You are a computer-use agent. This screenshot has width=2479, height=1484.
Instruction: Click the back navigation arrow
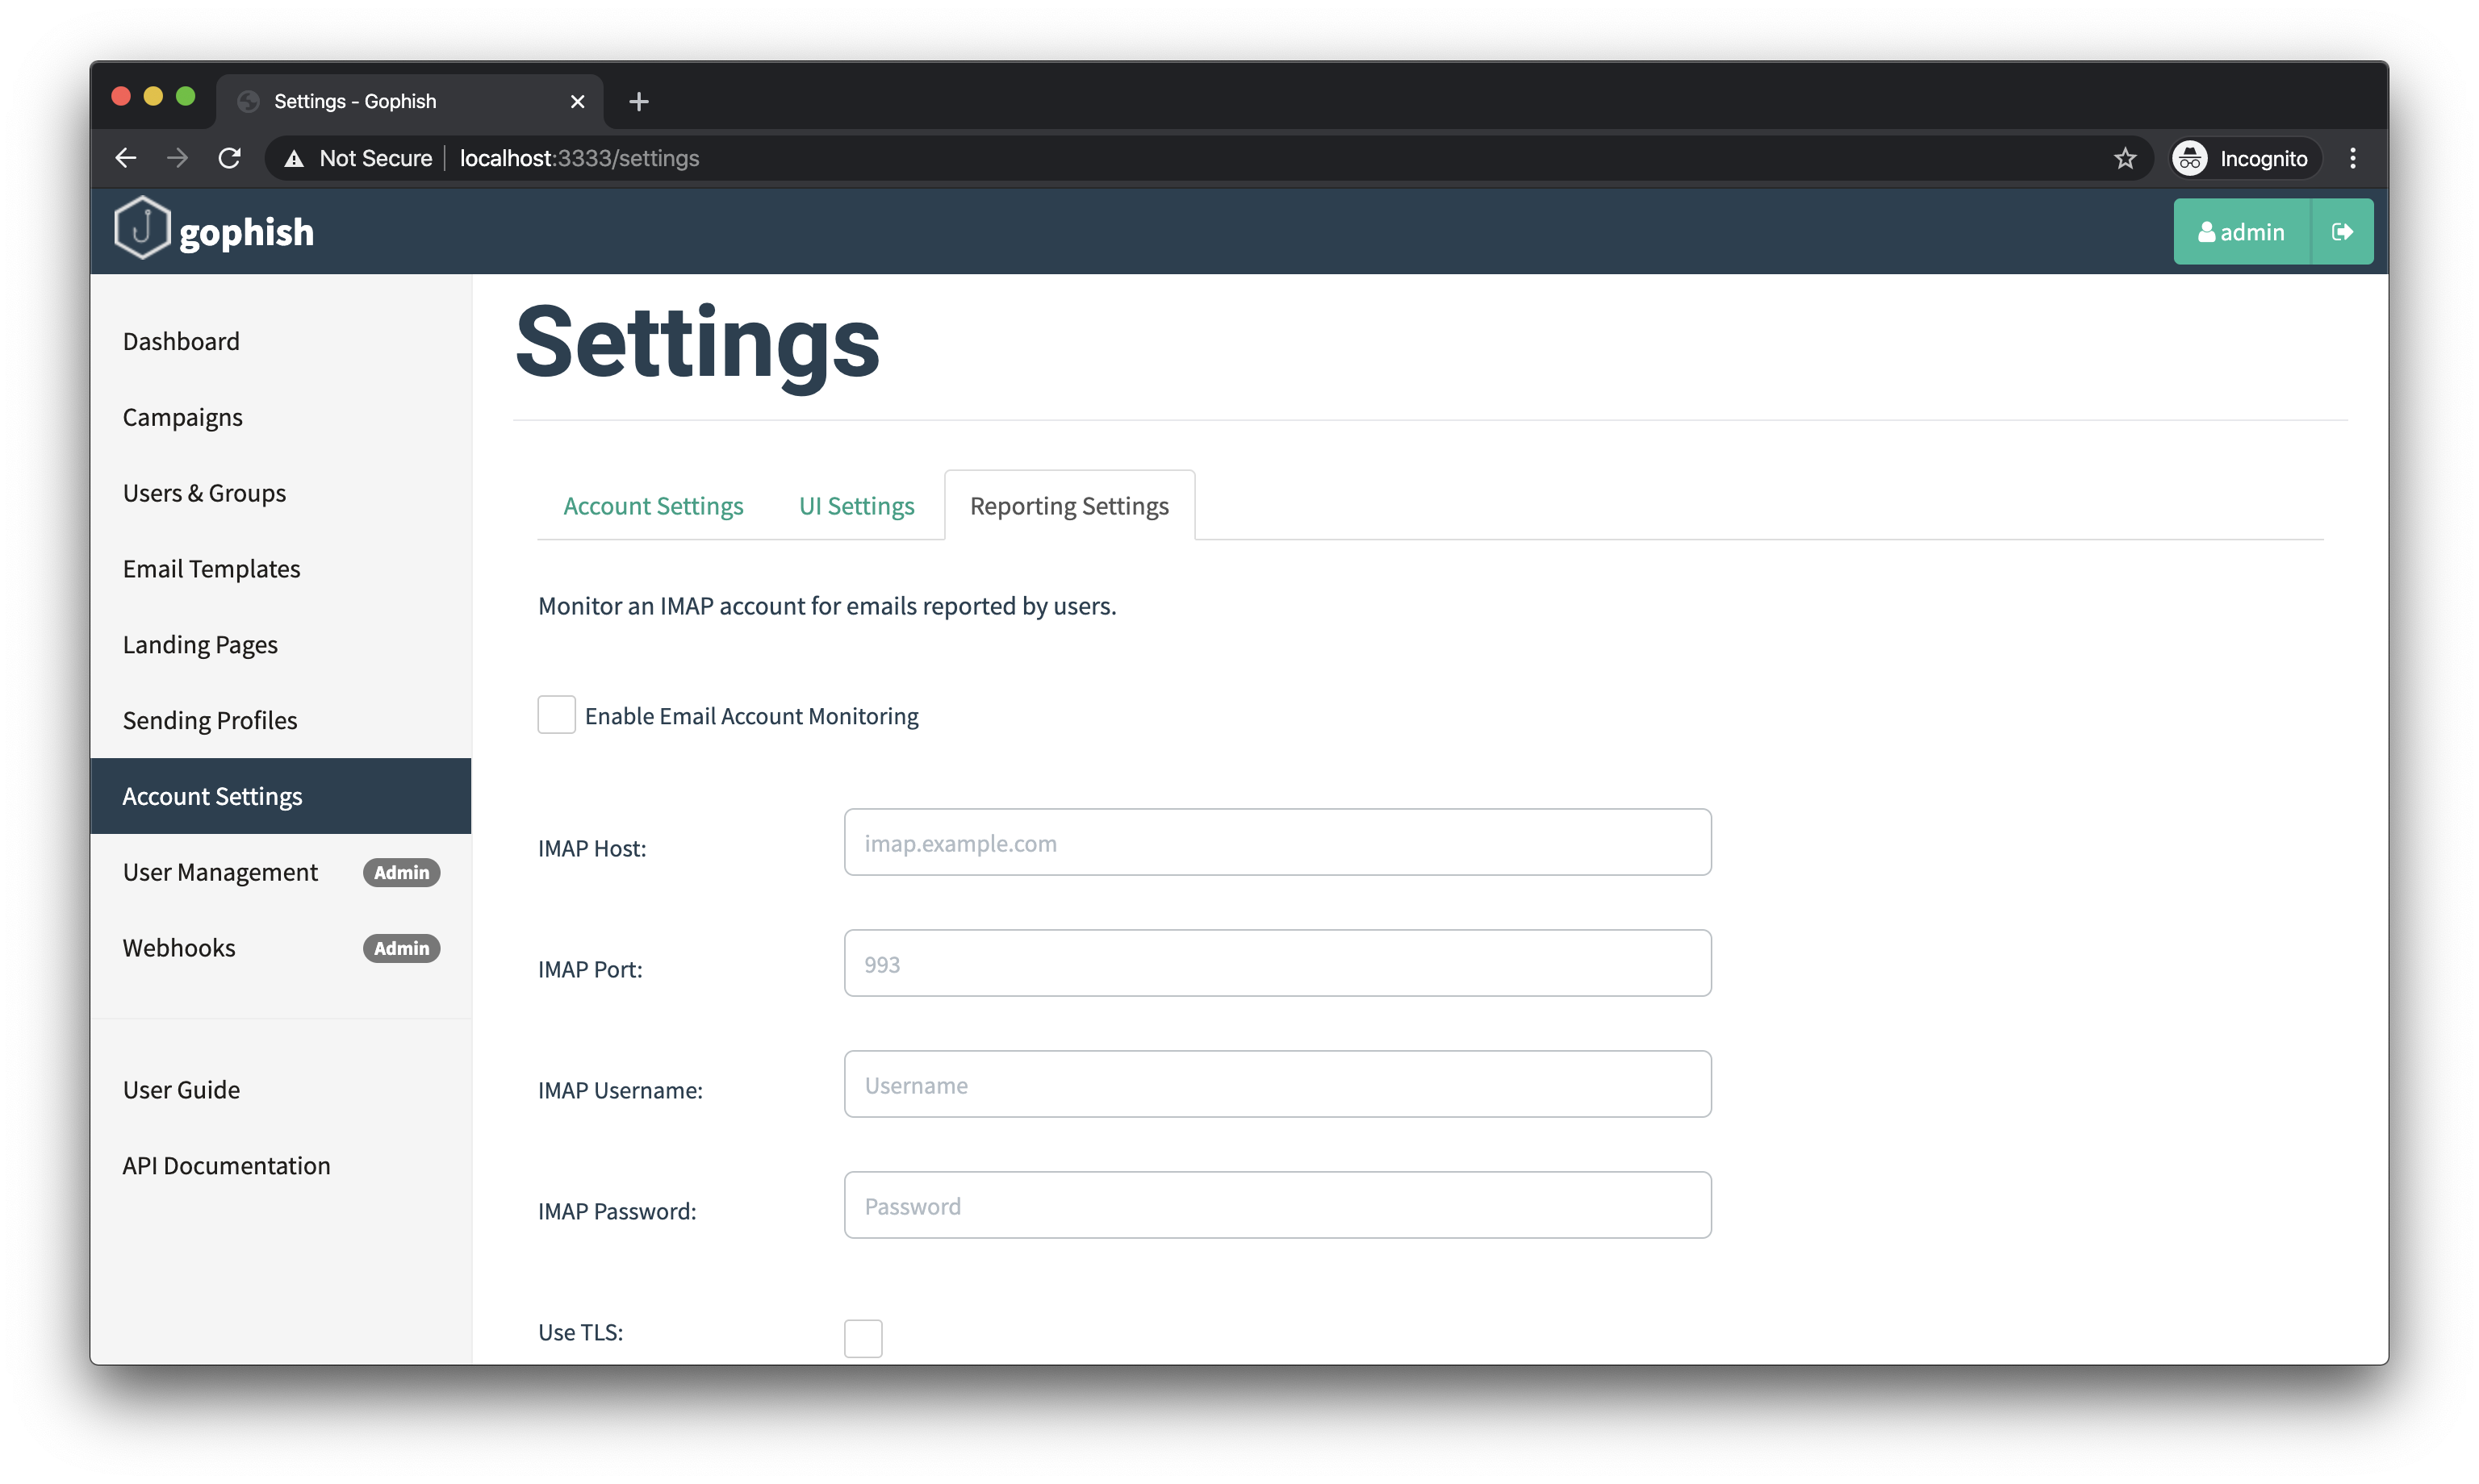point(125,158)
